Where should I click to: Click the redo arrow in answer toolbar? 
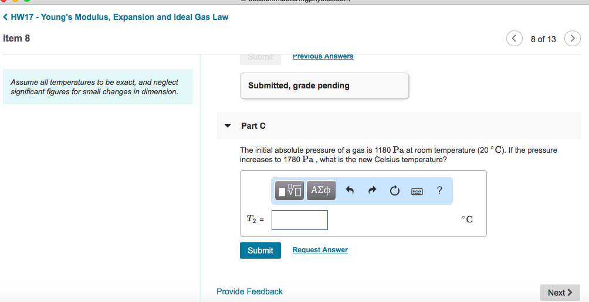tap(373, 190)
